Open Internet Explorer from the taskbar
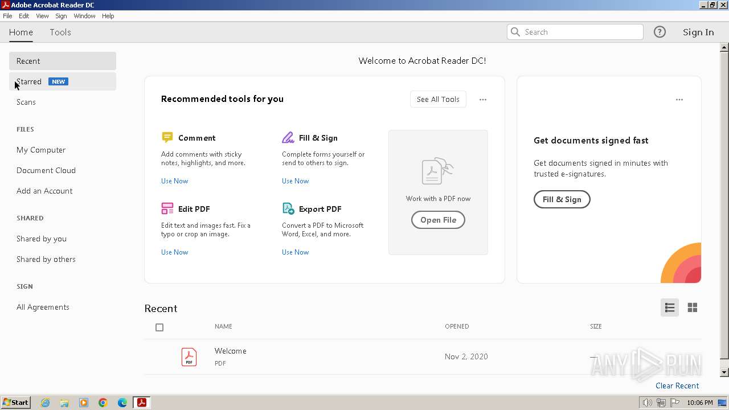This screenshot has height=410, width=729. pyautogui.click(x=45, y=403)
